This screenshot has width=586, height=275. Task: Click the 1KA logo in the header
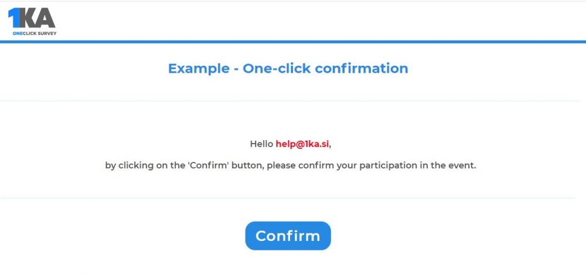coord(32,21)
